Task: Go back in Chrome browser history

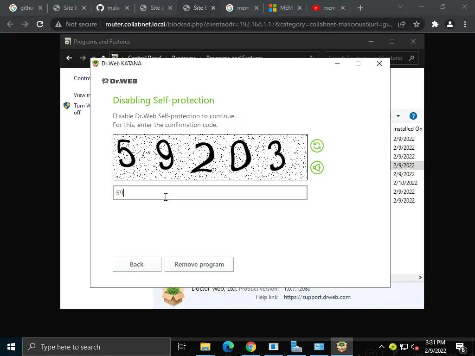Action: coord(10,24)
